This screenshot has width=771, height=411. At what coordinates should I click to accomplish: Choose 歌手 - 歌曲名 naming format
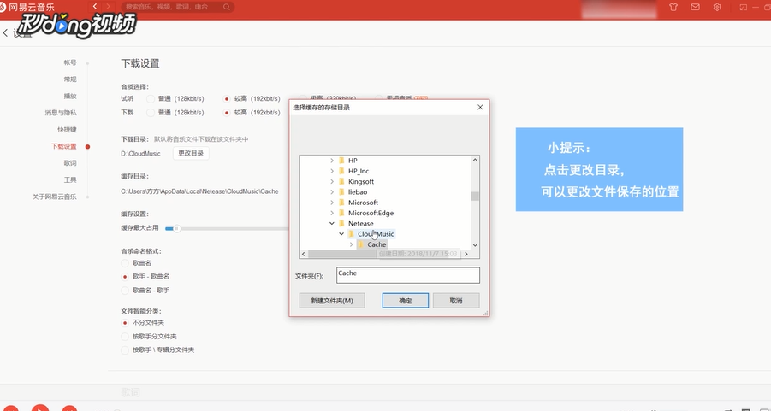pyautogui.click(x=125, y=277)
